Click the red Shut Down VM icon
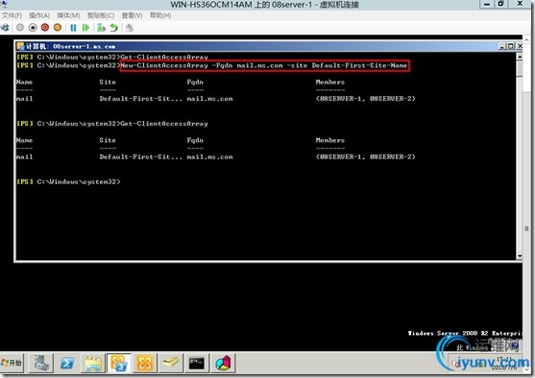Screen dimensions: 535x378 pos(45,28)
